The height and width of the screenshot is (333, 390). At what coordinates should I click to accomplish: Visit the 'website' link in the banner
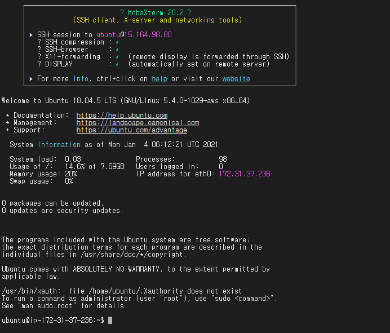coord(236,79)
